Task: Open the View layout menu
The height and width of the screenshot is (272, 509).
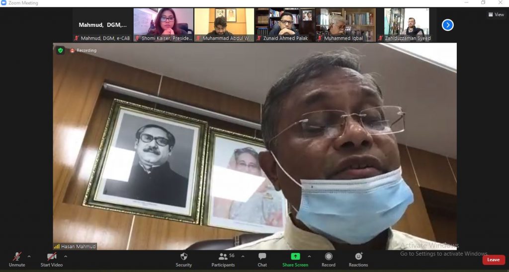Action: pyautogui.click(x=496, y=15)
